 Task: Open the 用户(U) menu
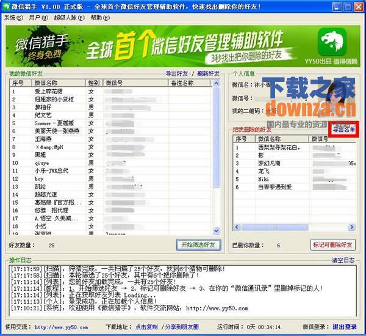[x=38, y=18]
